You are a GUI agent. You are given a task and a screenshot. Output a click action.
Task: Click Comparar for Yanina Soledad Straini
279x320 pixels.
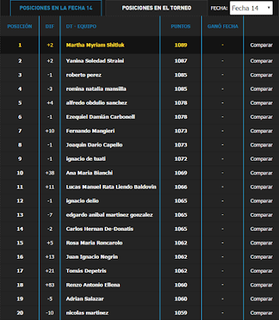point(262,61)
